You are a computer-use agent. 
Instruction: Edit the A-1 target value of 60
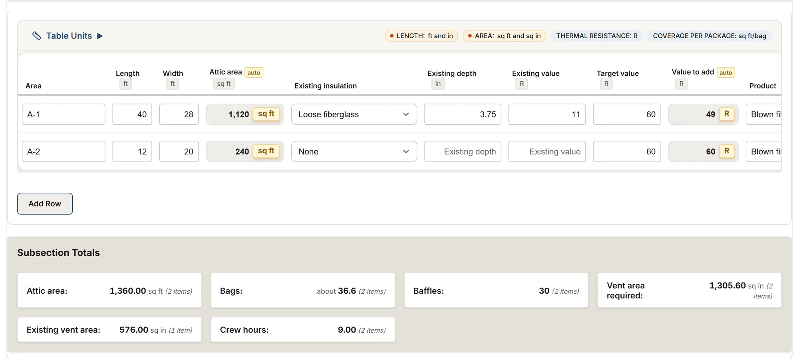(x=627, y=114)
